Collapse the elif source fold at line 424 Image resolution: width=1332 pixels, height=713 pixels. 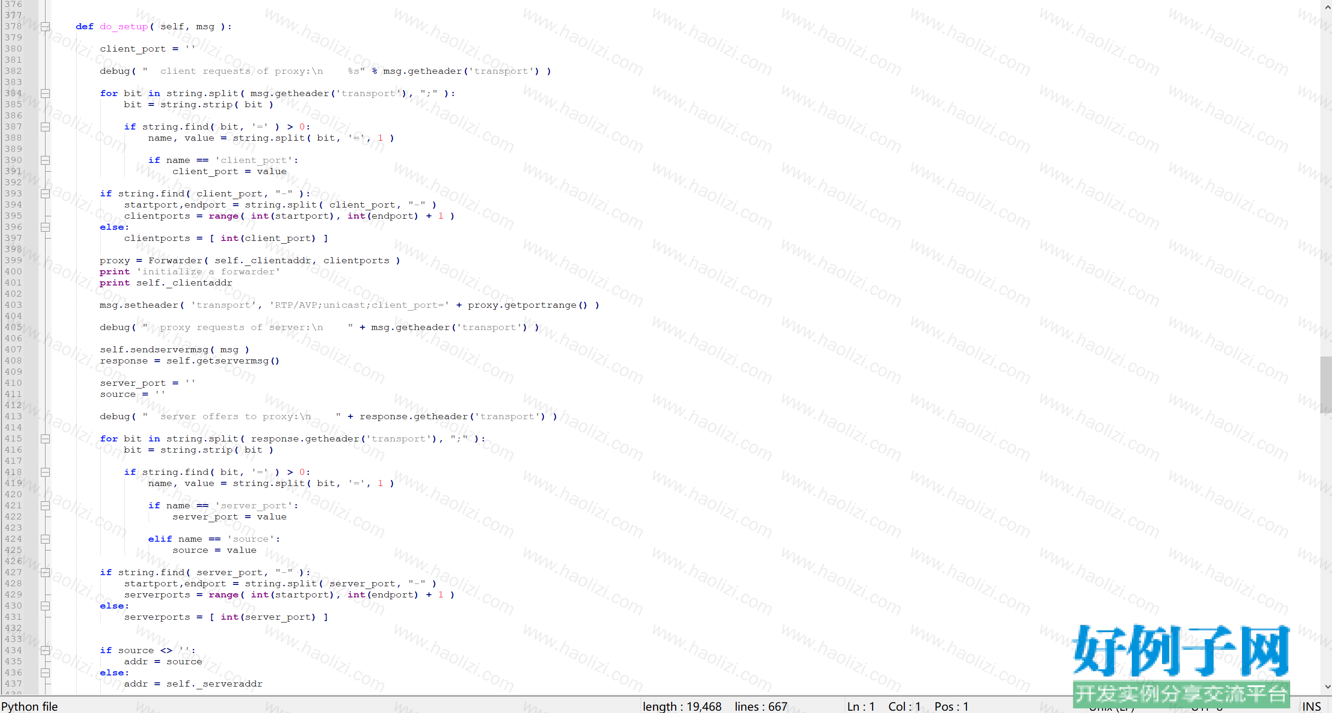(46, 539)
